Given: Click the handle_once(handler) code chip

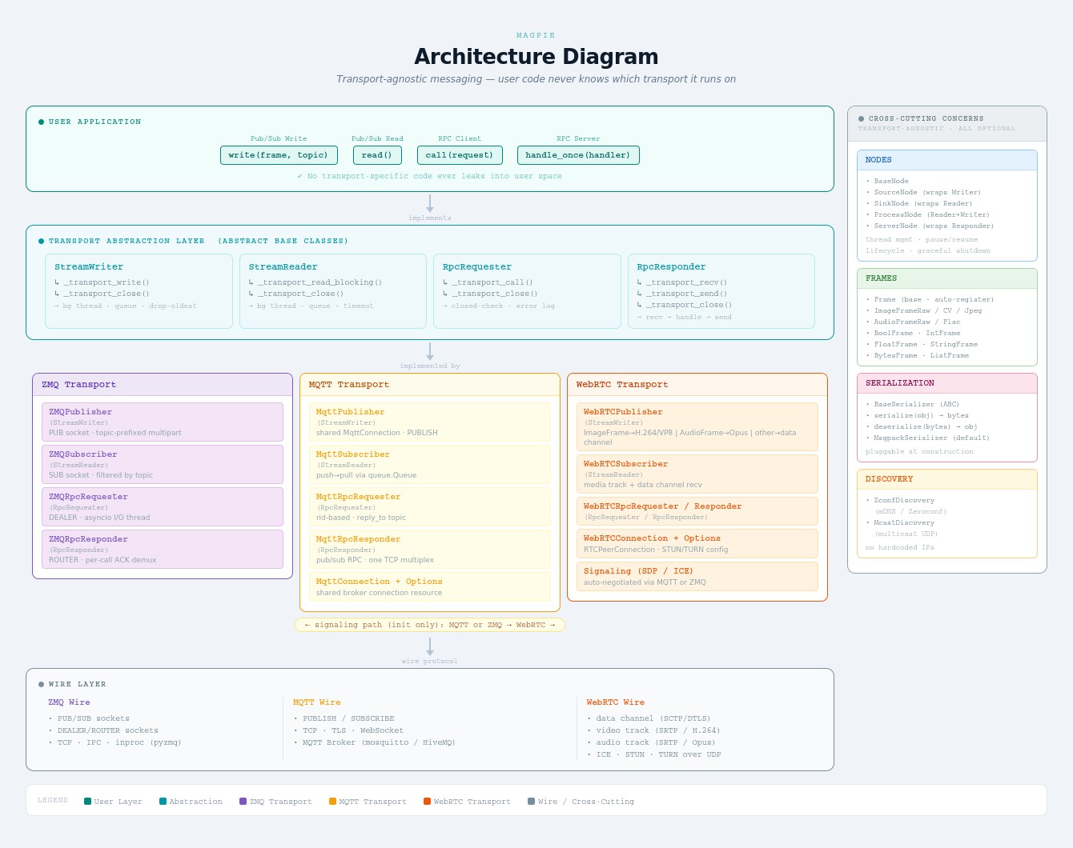Looking at the screenshot, I should coord(578,155).
